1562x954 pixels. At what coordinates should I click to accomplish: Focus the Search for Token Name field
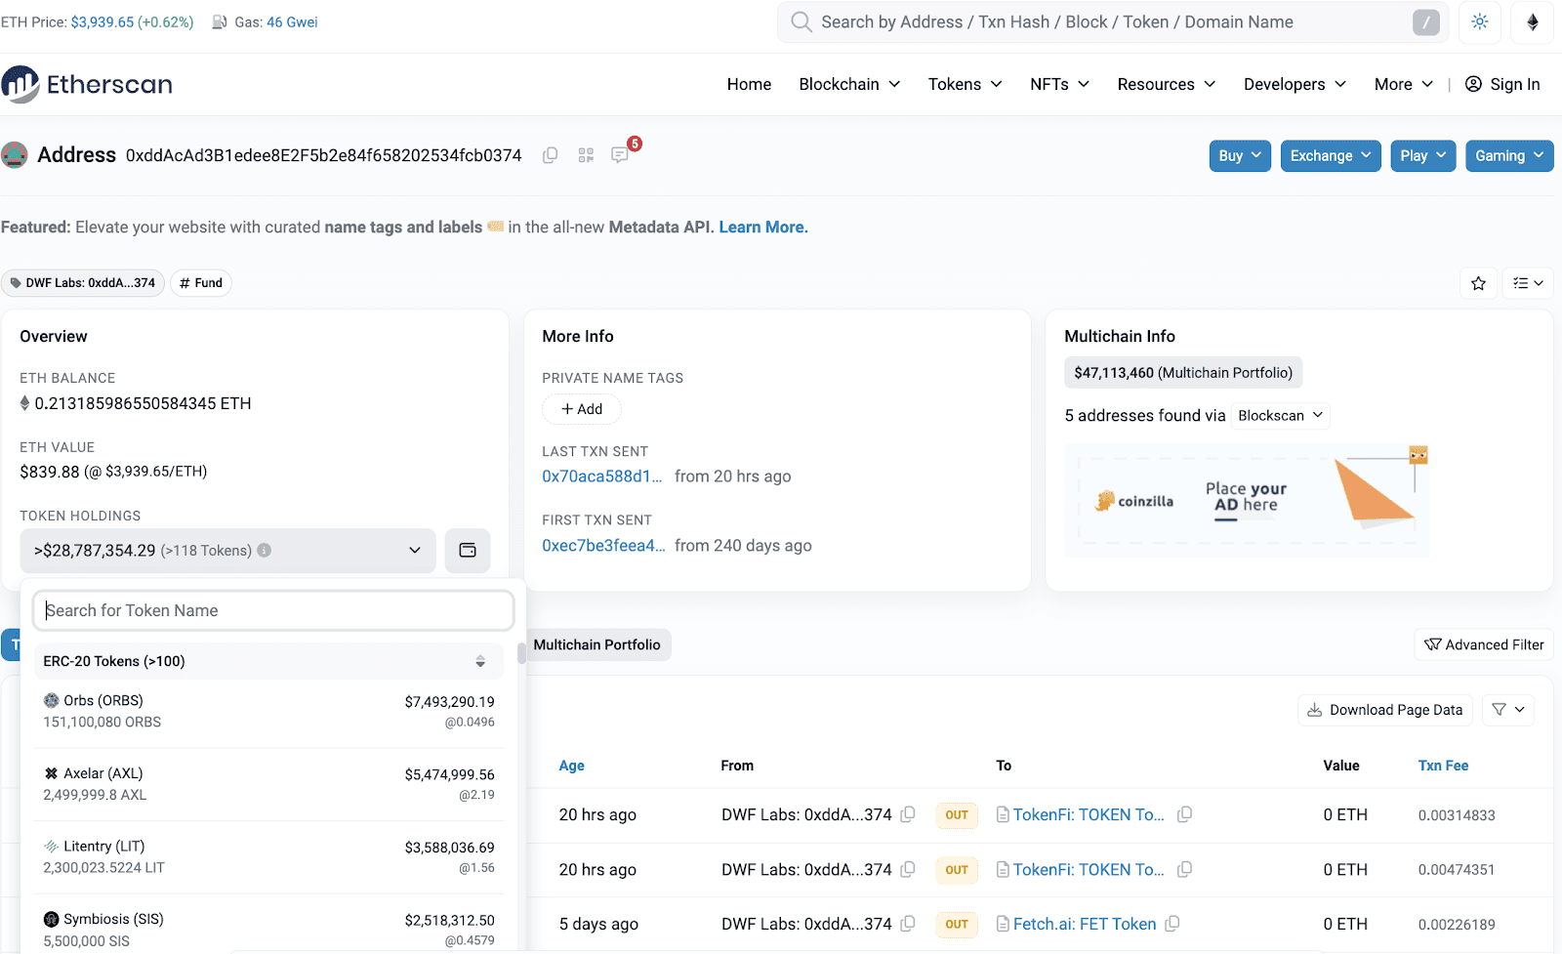[x=273, y=610]
